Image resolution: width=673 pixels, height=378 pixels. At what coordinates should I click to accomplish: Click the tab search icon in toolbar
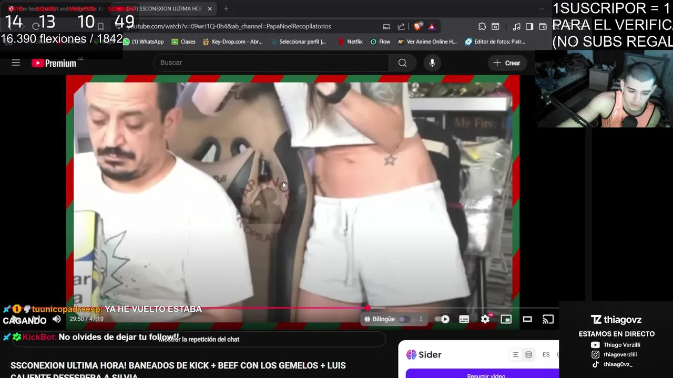coord(495,26)
